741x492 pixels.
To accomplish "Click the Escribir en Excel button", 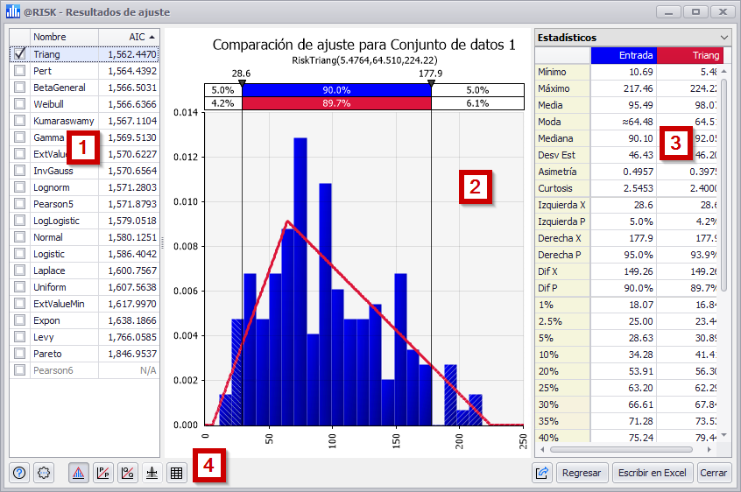I will (651, 473).
